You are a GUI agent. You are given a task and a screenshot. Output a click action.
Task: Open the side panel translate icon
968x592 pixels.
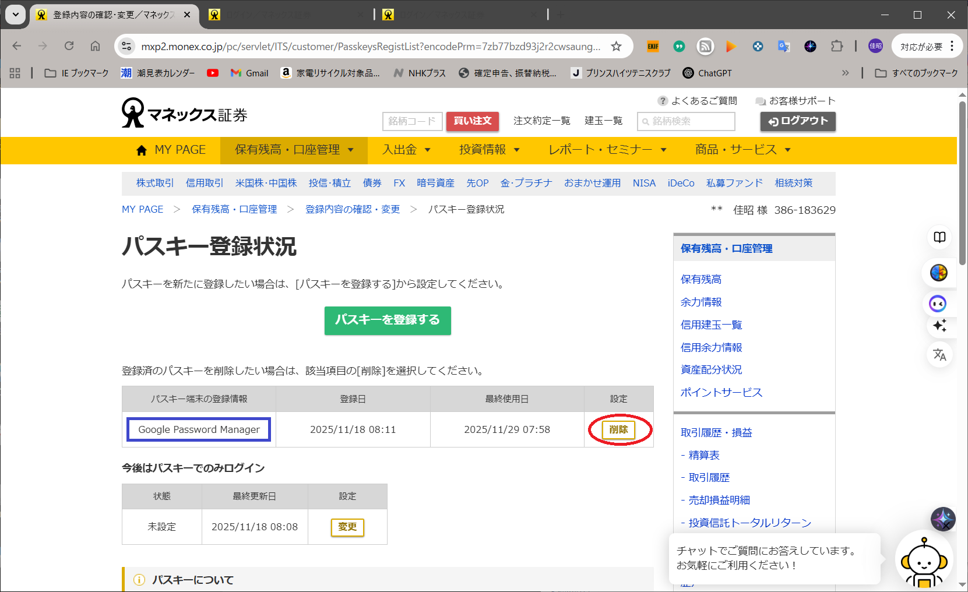tap(939, 354)
